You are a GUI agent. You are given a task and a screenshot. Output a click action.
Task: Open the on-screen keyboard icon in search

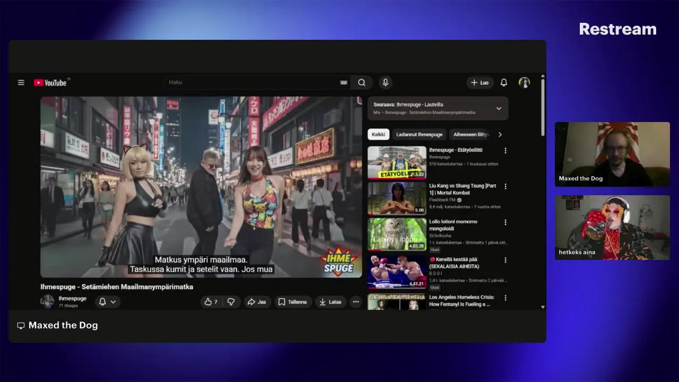(x=344, y=82)
